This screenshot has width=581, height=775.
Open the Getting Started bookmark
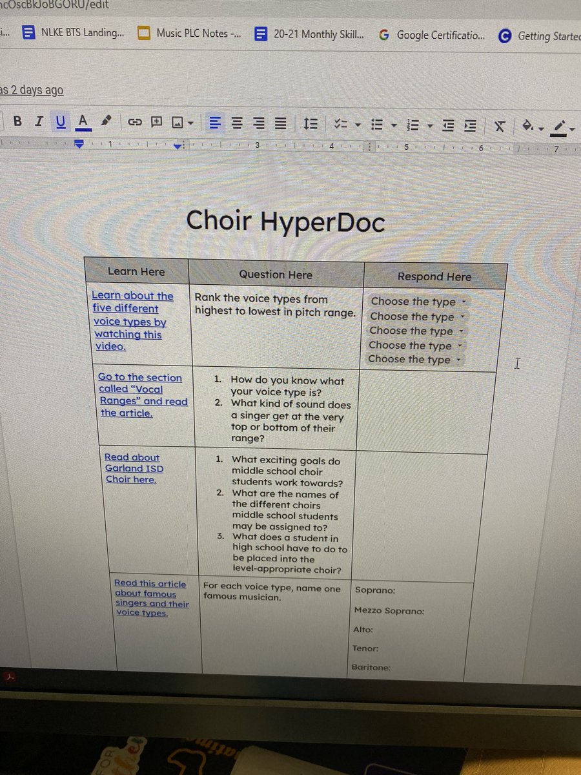540,36
